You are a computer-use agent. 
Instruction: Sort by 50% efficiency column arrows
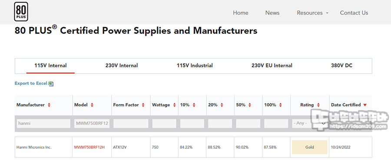point(250,105)
